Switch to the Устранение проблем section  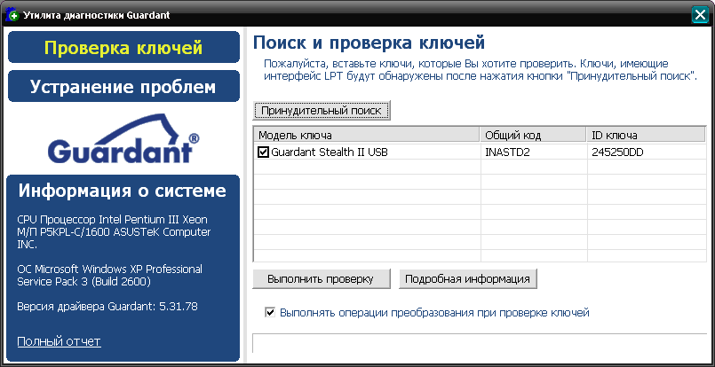point(123,86)
